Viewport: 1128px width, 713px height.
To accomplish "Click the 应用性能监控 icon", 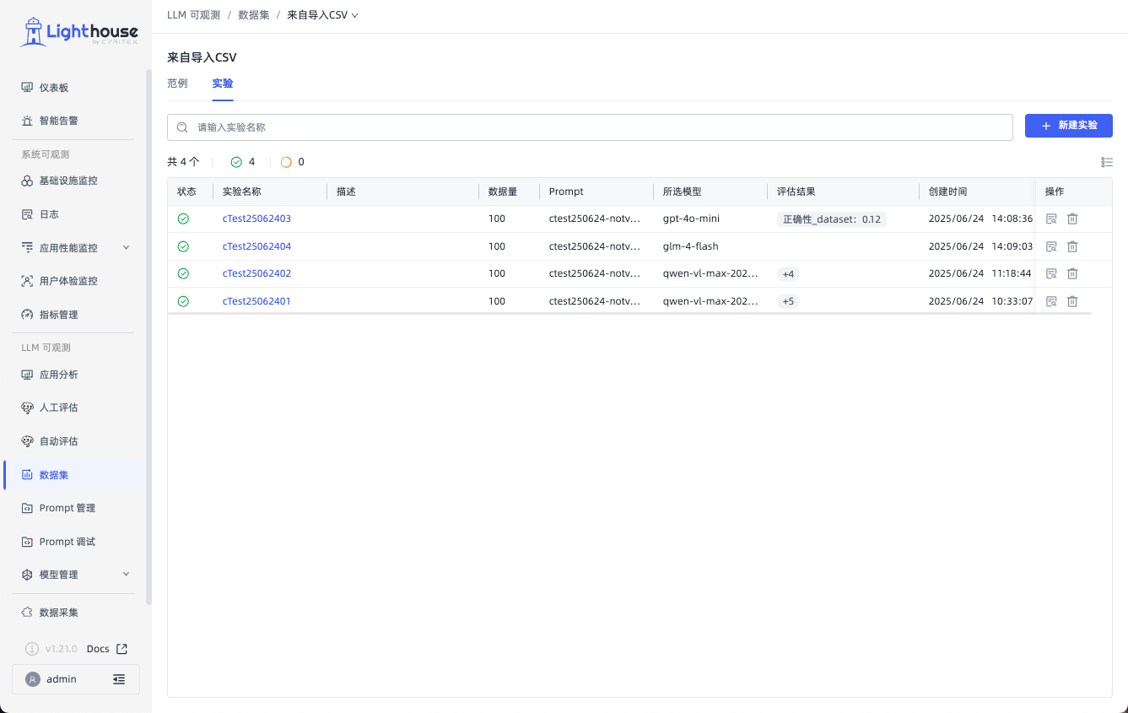I will pyautogui.click(x=27, y=248).
